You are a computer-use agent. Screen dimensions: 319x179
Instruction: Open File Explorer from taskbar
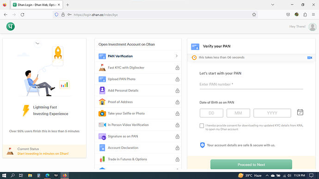(30, 175)
